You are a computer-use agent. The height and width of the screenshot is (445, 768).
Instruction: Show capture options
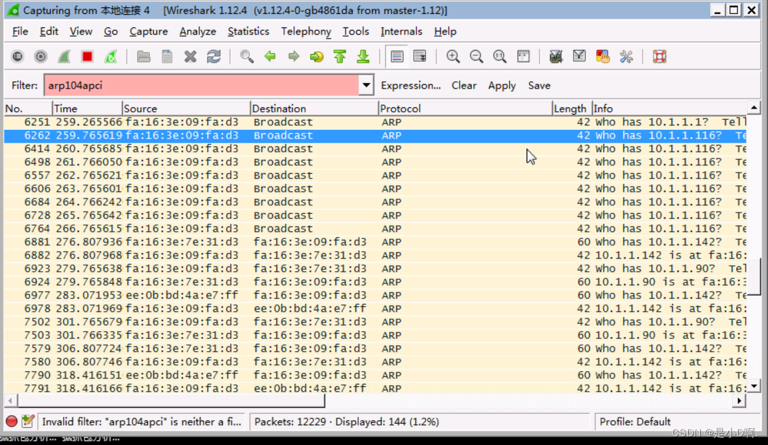click(x=41, y=57)
